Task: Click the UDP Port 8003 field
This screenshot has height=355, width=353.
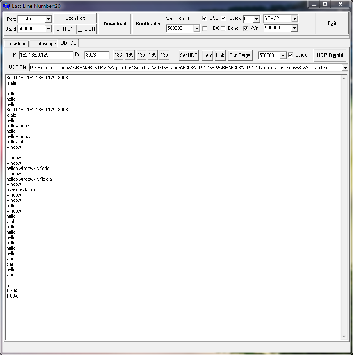Action: pyautogui.click(x=97, y=55)
